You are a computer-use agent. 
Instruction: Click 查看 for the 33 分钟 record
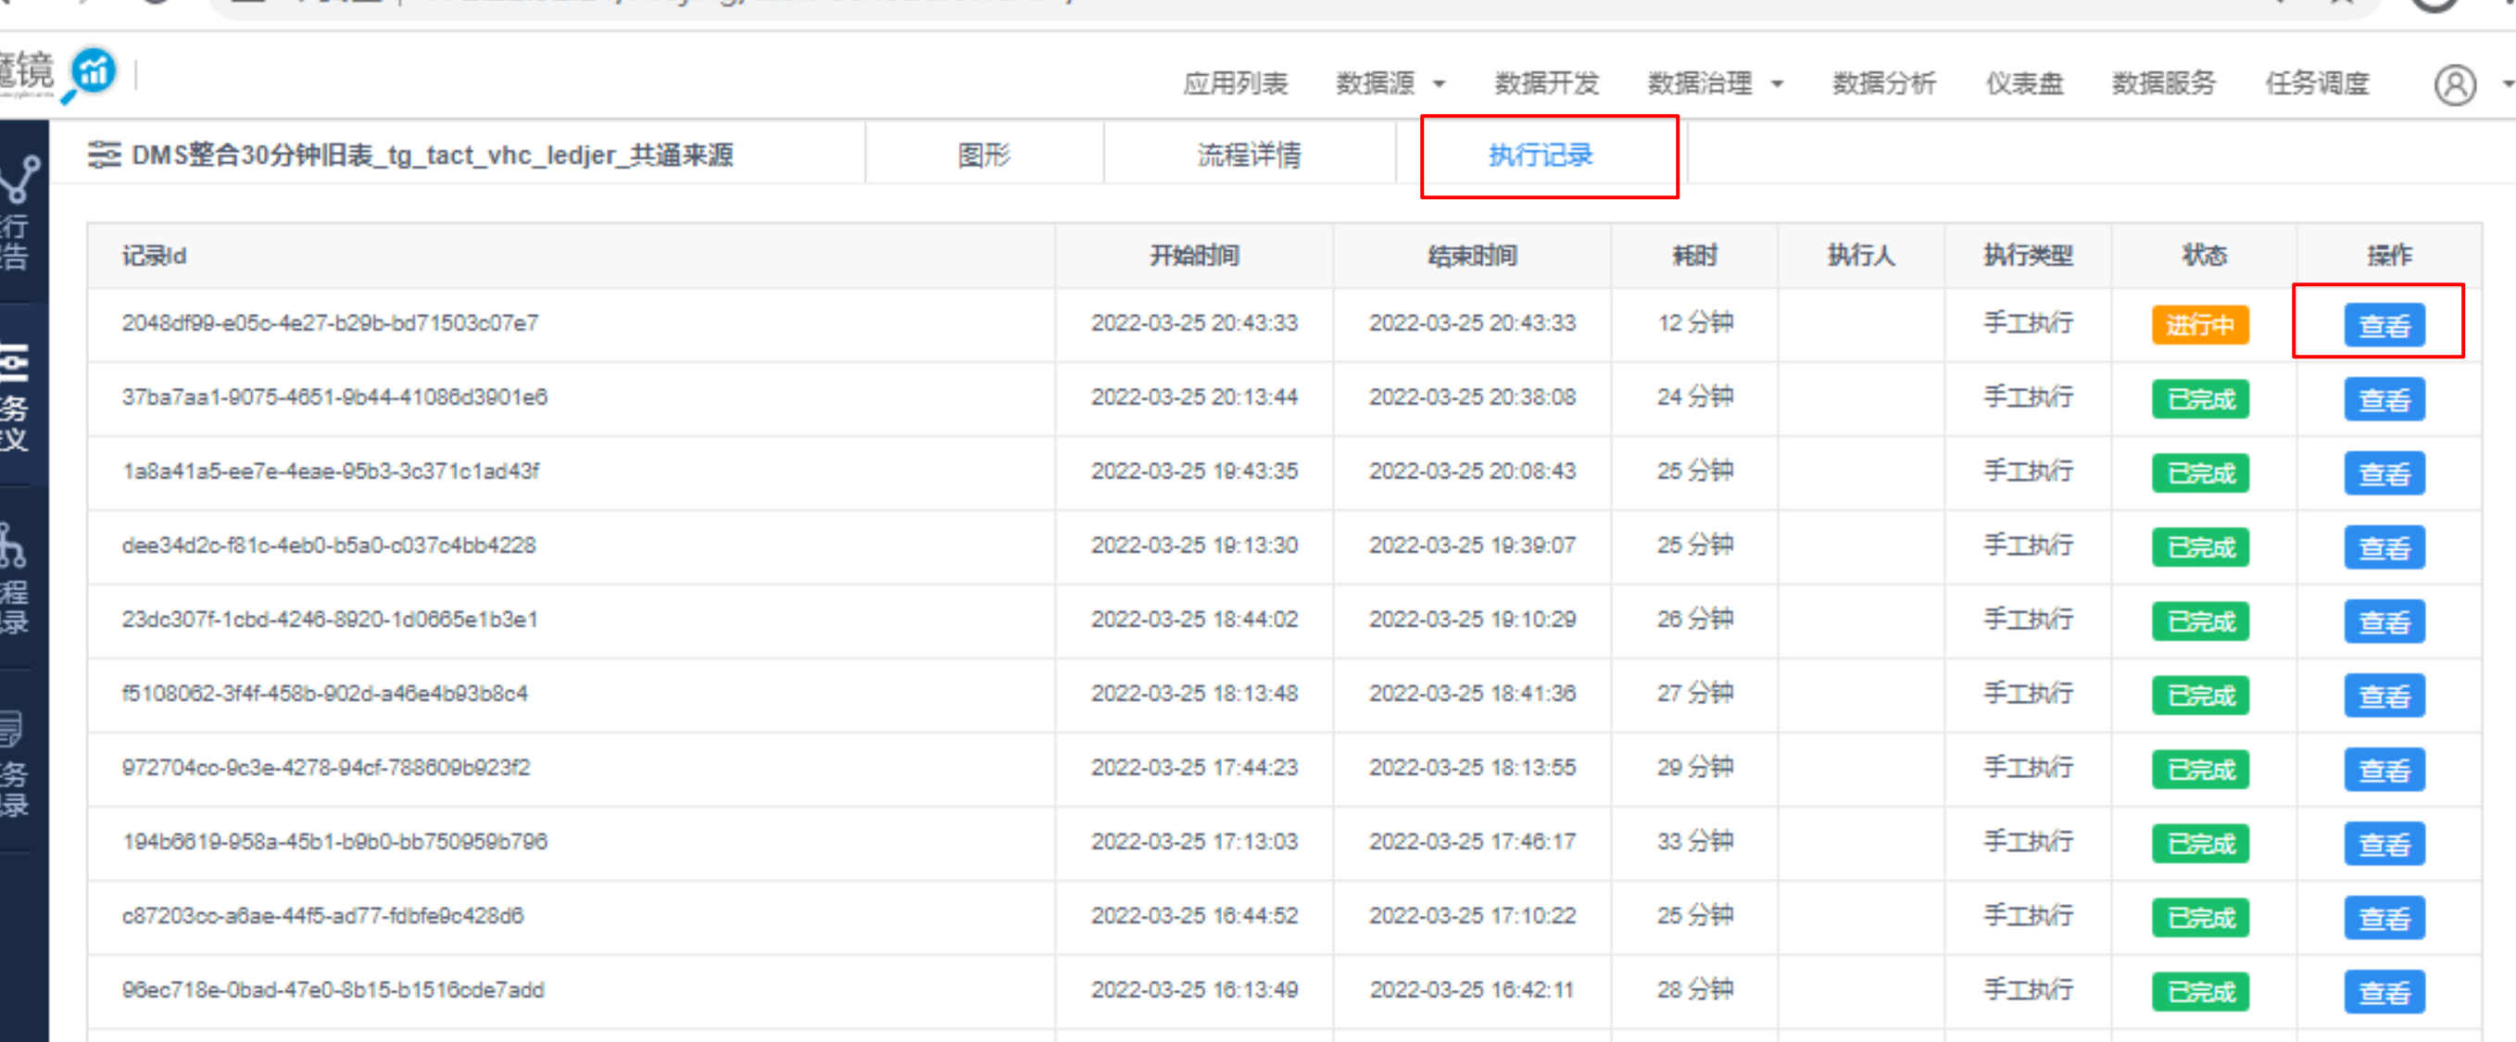tap(2384, 844)
